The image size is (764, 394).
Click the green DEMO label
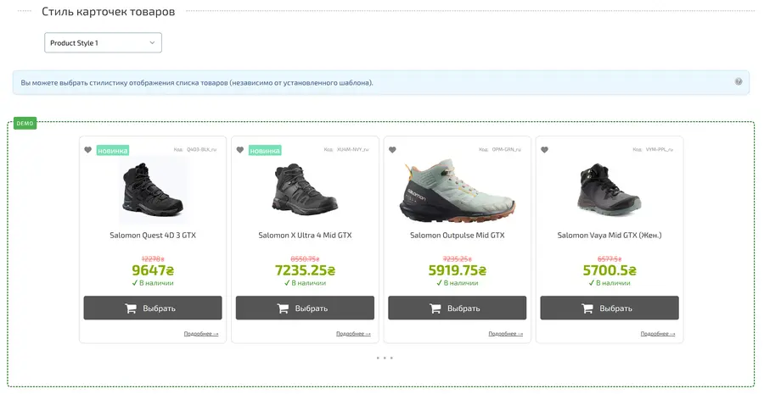pyautogui.click(x=25, y=124)
